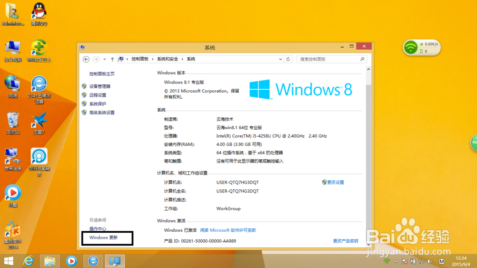Launch the 优酷 desktop icon
Viewport: 477px width, 268px height.
(13, 196)
